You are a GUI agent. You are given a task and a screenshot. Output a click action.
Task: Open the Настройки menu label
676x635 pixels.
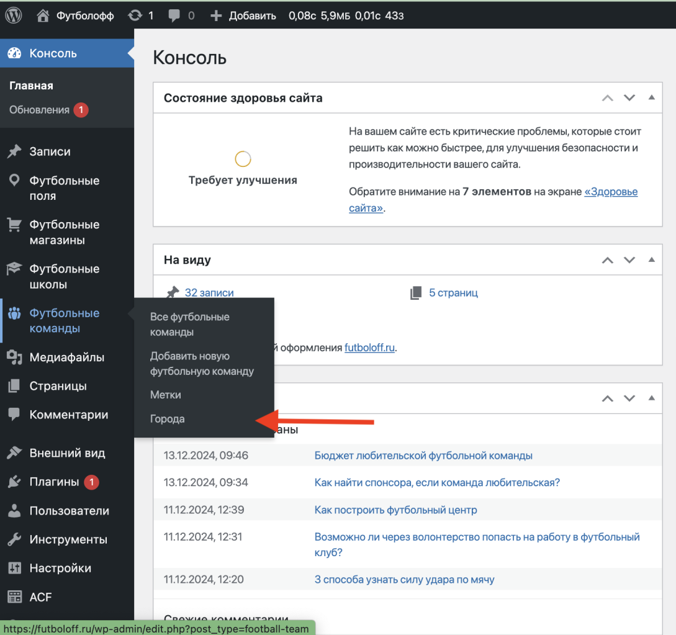click(x=60, y=568)
